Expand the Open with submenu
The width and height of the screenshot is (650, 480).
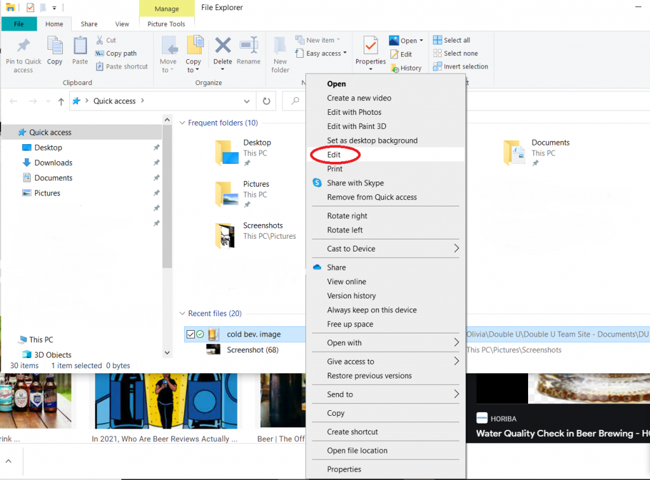pyautogui.click(x=385, y=343)
